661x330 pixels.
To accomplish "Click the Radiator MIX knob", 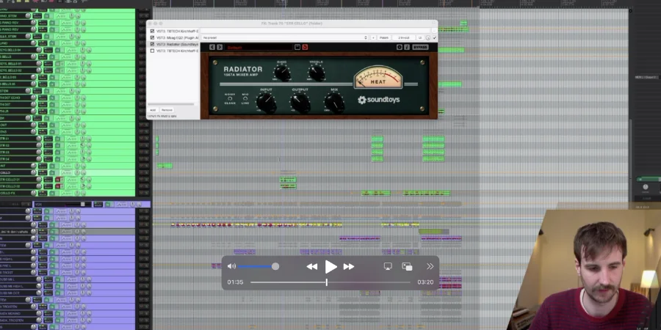I will [334, 102].
